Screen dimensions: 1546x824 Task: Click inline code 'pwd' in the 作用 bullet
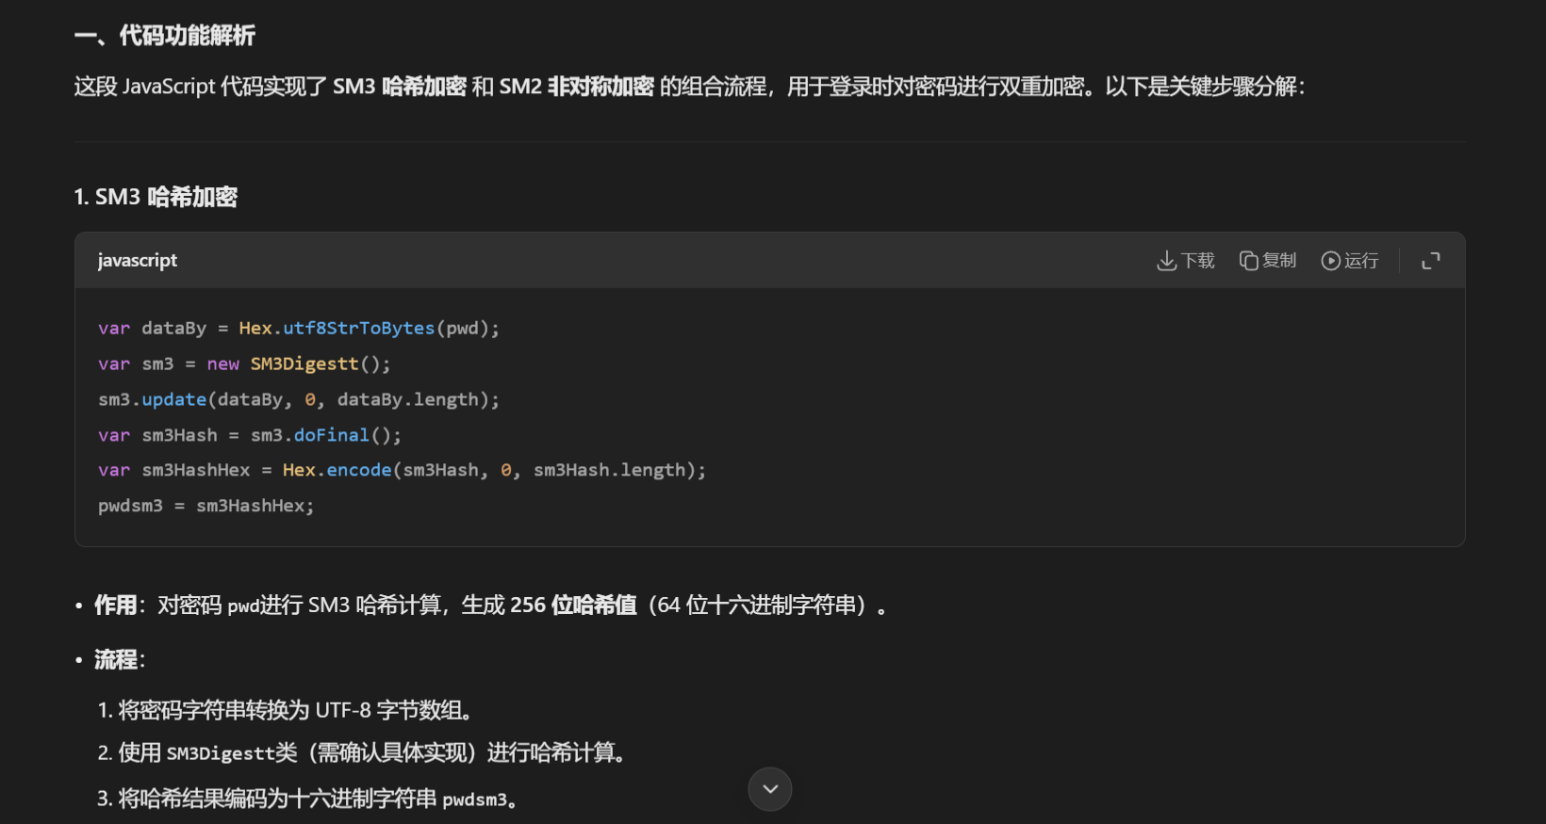tap(242, 606)
